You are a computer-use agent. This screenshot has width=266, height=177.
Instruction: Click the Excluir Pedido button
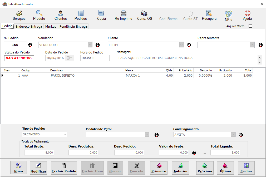tap(64, 168)
